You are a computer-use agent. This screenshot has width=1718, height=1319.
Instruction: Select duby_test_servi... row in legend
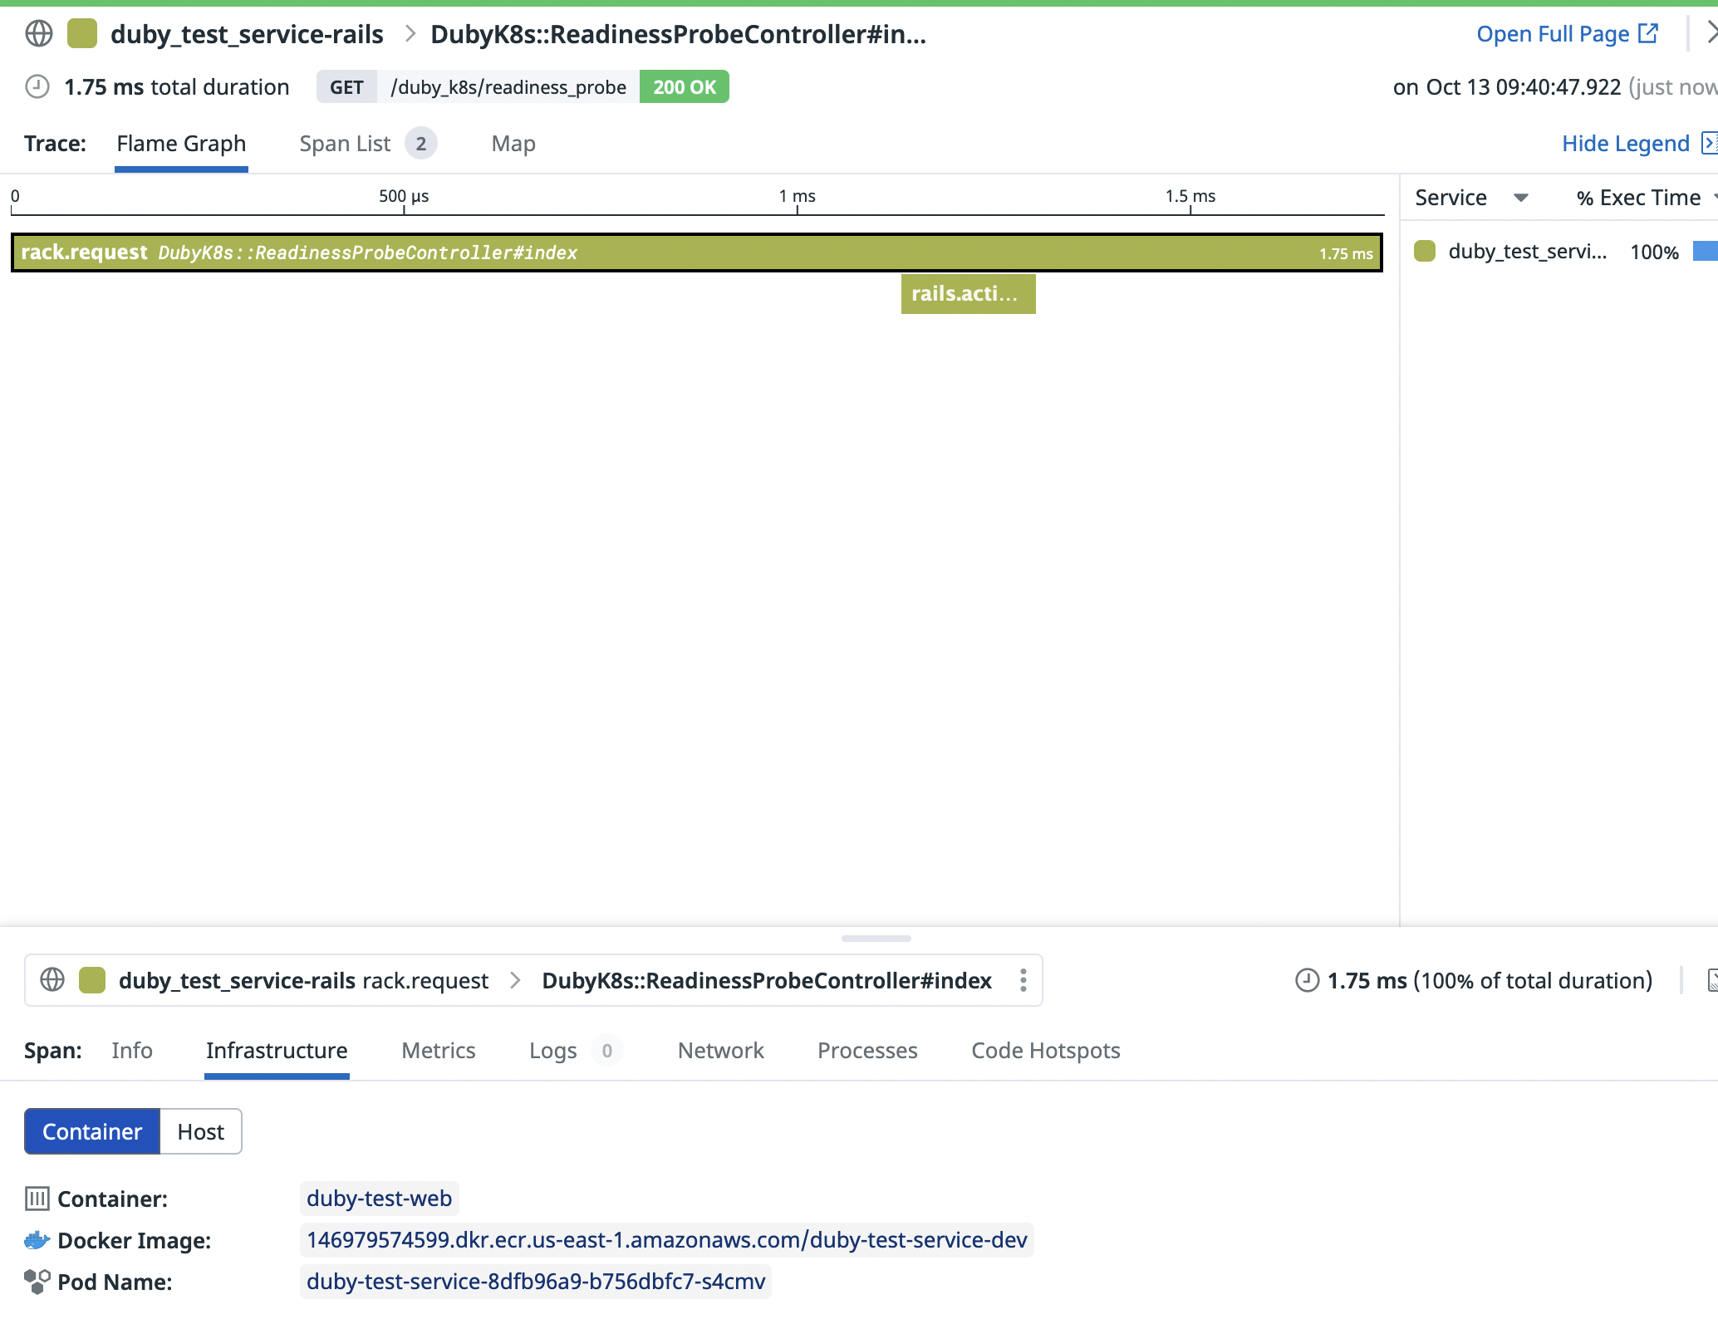(x=1527, y=252)
